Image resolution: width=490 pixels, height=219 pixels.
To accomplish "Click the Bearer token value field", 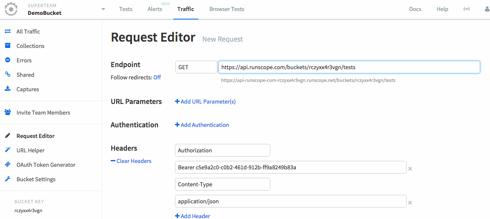I will (291, 167).
